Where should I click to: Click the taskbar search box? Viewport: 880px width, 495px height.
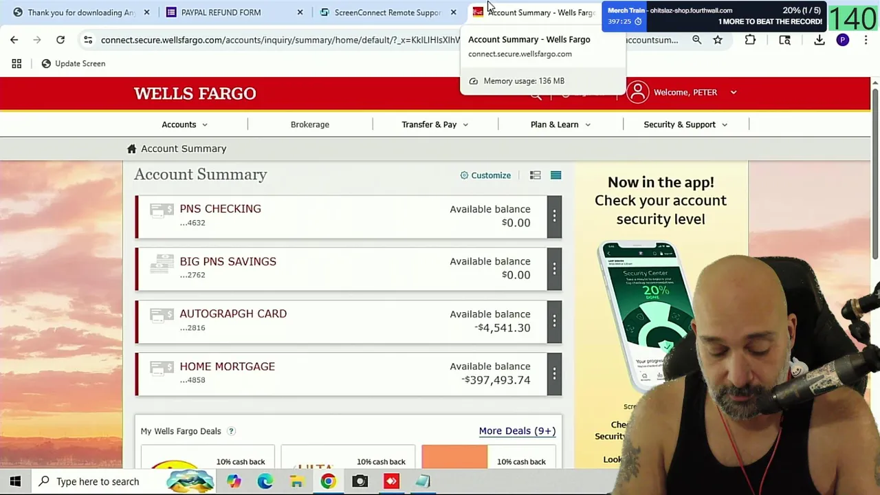pos(124,481)
